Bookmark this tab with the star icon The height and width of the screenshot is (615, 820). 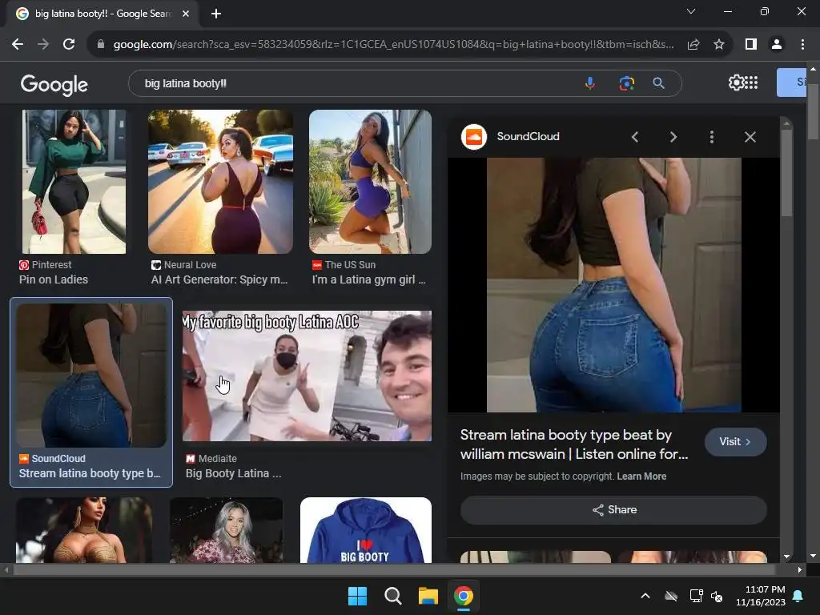point(719,45)
